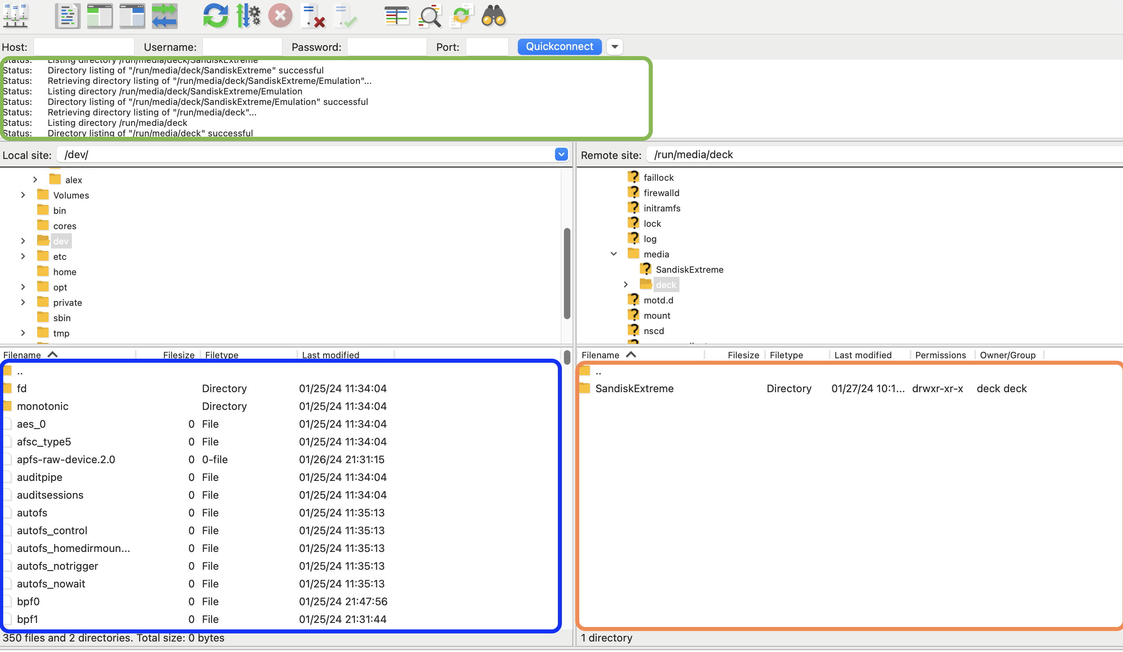Click the red Cancel operation icon

click(x=280, y=16)
